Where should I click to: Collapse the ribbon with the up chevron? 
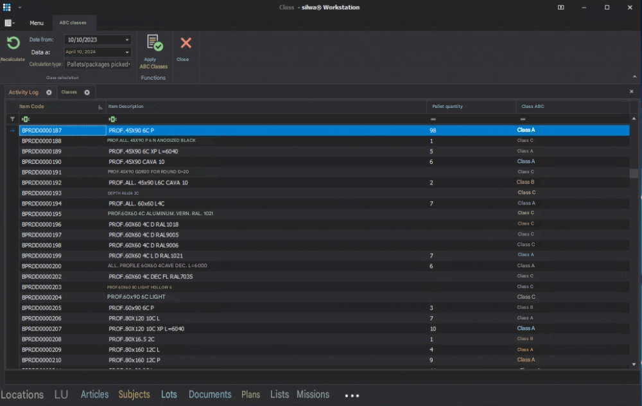pos(634,76)
